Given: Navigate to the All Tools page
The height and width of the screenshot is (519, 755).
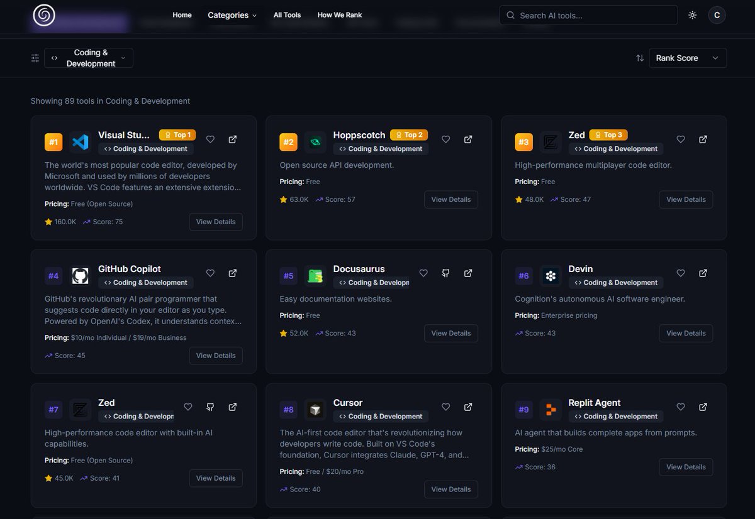Looking at the screenshot, I should click(287, 15).
